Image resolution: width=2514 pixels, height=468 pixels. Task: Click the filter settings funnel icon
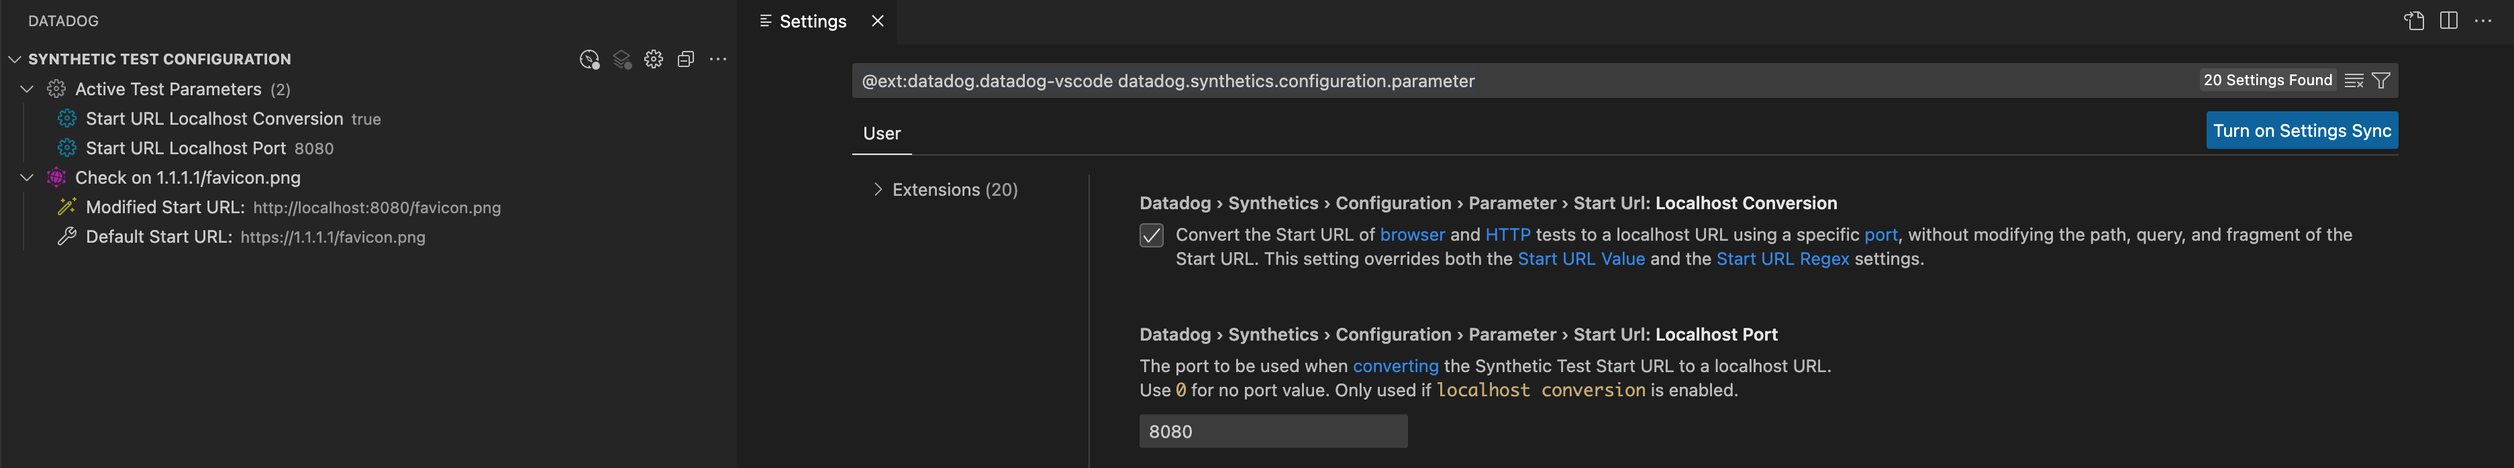[x=2381, y=81]
